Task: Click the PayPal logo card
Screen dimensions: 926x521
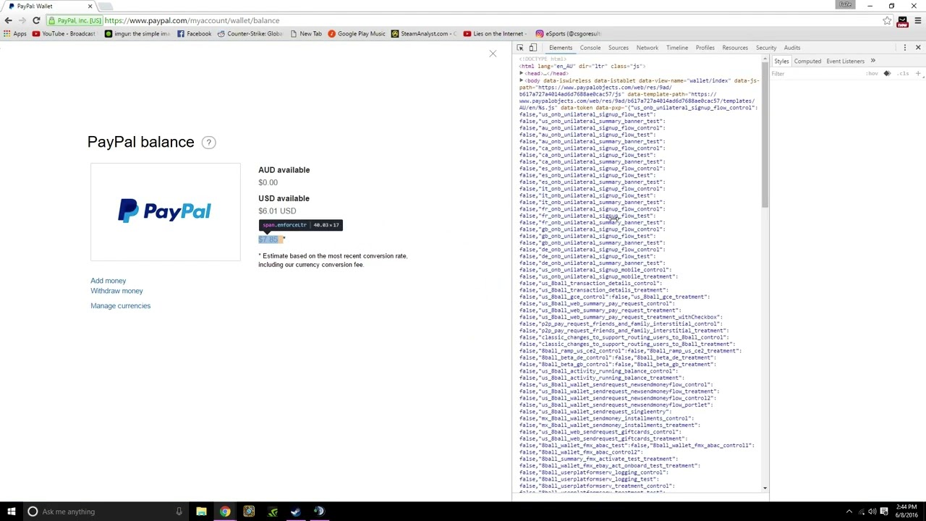Action: click(165, 211)
